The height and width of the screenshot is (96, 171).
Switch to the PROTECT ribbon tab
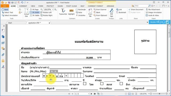point(50,6)
